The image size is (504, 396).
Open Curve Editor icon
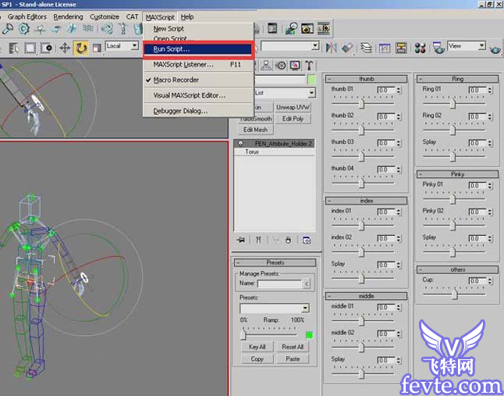click(x=385, y=48)
